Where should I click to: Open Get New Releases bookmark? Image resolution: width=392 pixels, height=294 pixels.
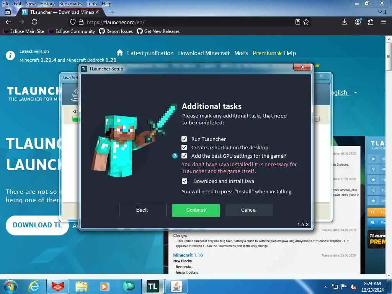click(x=158, y=31)
